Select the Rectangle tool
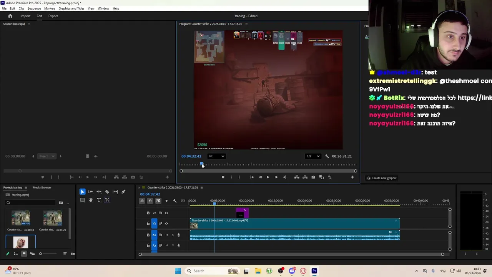This screenshot has height=277, width=492. click(x=82, y=200)
